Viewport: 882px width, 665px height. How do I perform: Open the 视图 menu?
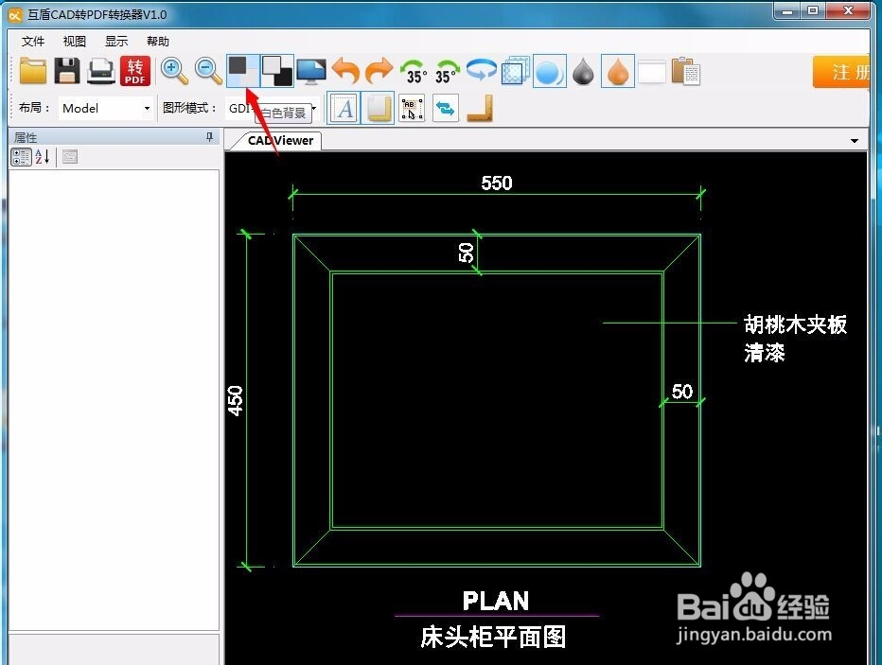pyautogui.click(x=74, y=41)
